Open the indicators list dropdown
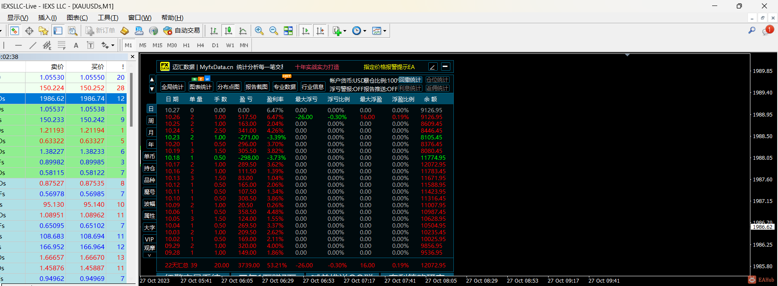This screenshot has width=778, height=286. (x=339, y=31)
